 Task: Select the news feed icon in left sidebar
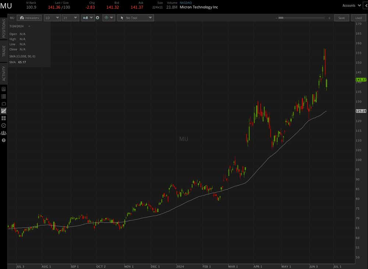pos(4,89)
